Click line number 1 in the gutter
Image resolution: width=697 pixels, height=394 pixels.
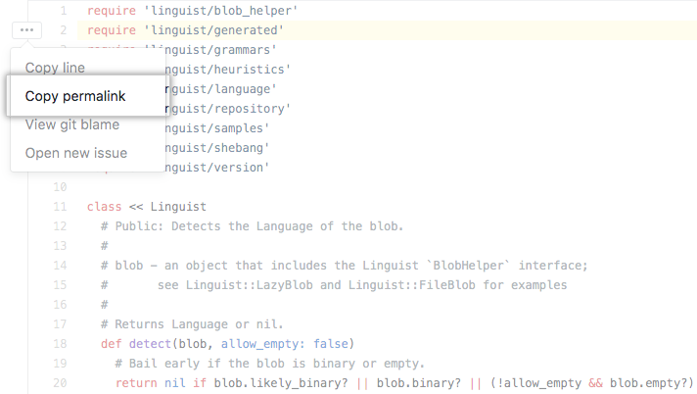coord(63,11)
